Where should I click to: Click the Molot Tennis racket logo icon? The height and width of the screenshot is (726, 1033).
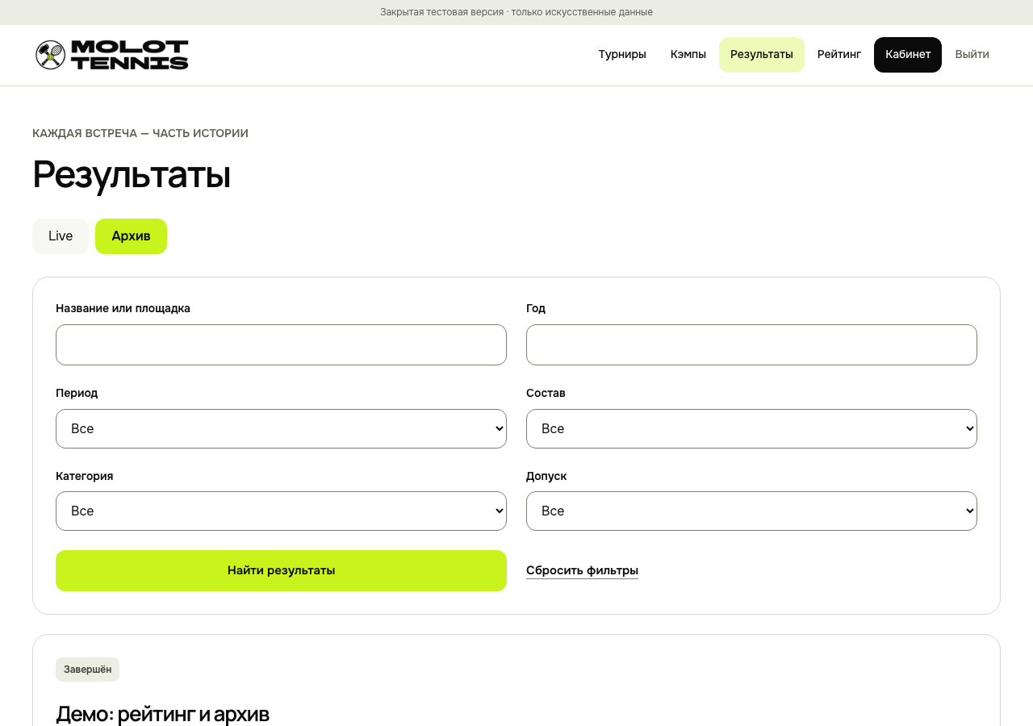[x=50, y=55]
